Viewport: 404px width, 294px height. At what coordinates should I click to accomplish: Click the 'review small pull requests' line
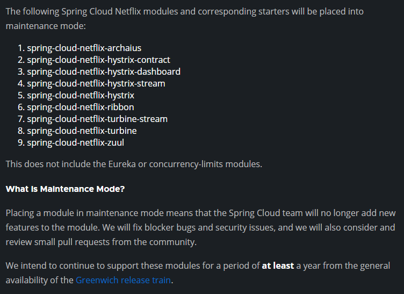[x=101, y=242]
